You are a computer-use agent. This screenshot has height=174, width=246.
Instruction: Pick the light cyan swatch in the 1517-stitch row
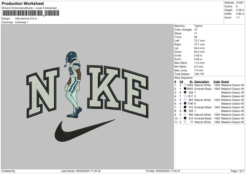[x=185, y=96]
